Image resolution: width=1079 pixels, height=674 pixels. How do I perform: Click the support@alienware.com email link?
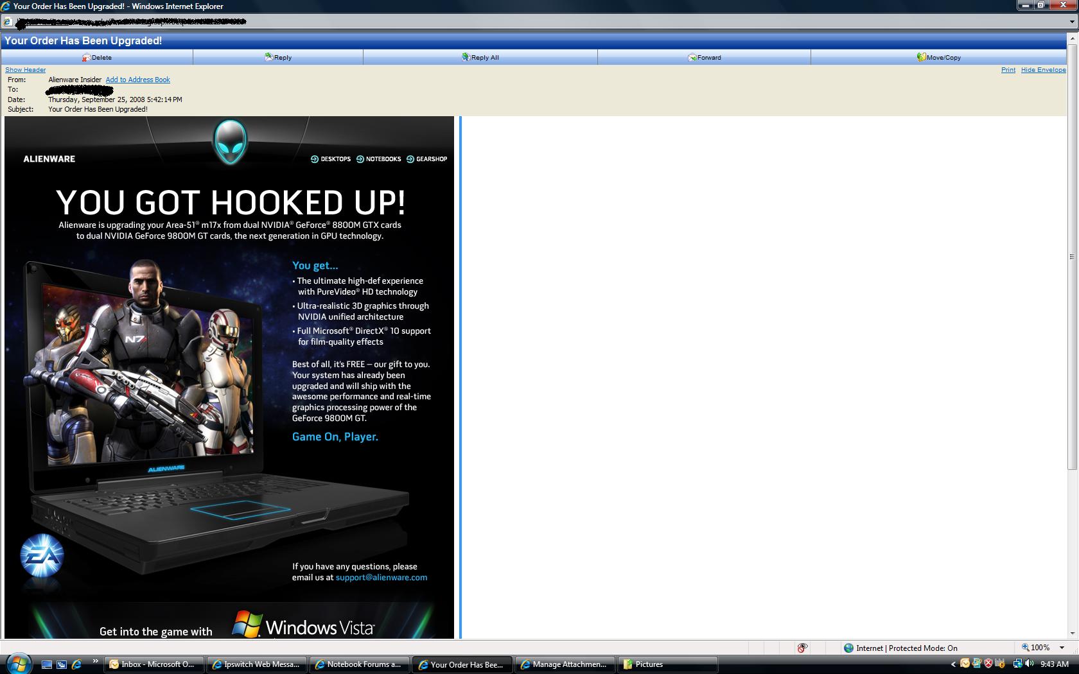pyautogui.click(x=382, y=577)
